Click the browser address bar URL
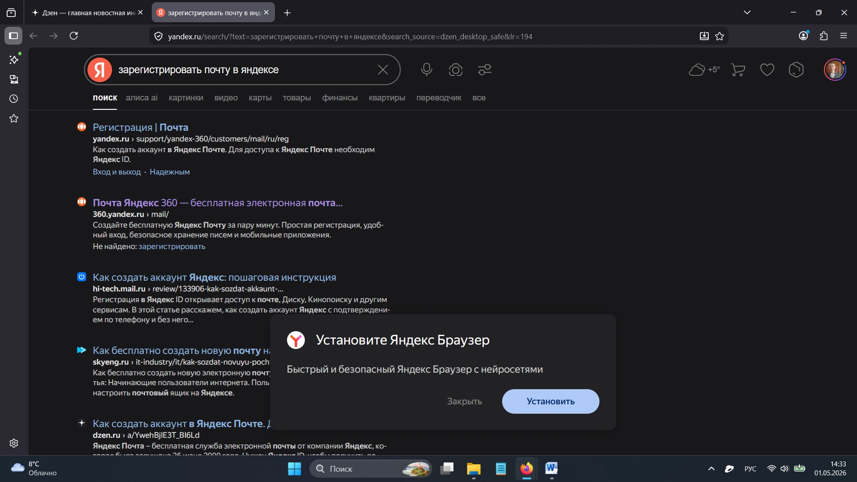 (350, 36)
